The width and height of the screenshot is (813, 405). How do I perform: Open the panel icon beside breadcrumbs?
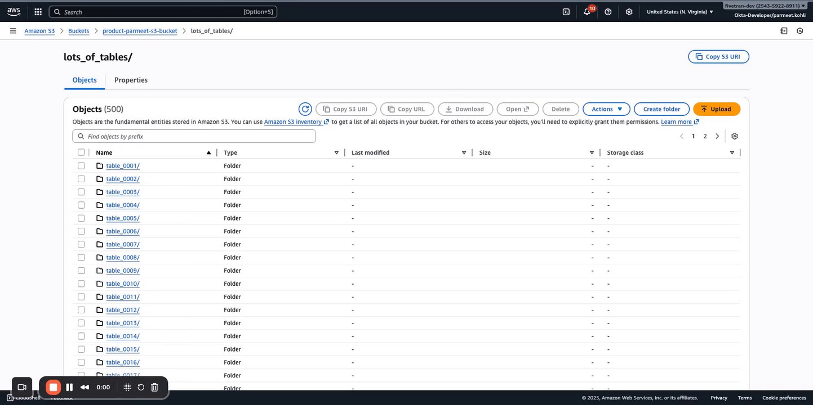click(784, 31)
